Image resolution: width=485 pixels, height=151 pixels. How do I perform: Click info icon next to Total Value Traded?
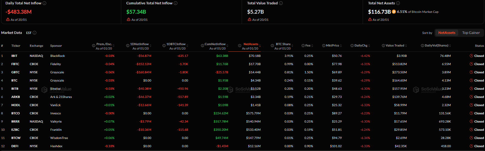pyautogui.click(x=281, y=3)
